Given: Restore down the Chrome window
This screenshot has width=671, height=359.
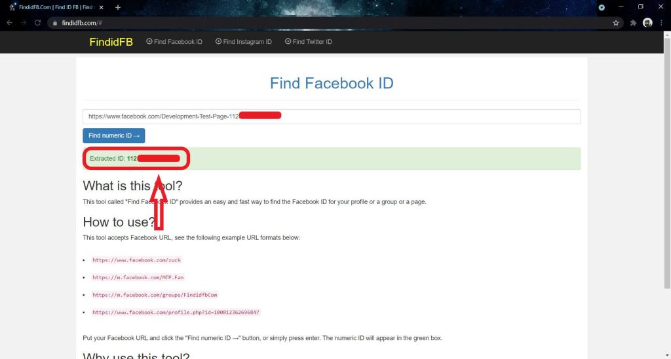Looking at the screenshot, I should click(641, 7).
